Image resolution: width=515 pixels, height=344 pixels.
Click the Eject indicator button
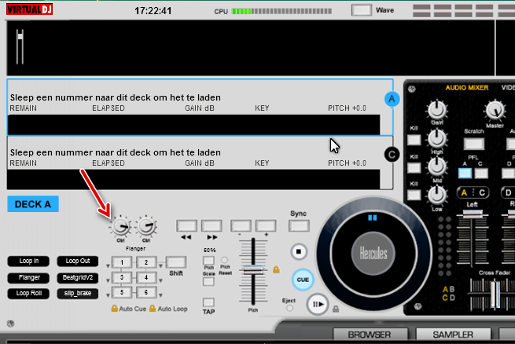click(x=289, y=308)
